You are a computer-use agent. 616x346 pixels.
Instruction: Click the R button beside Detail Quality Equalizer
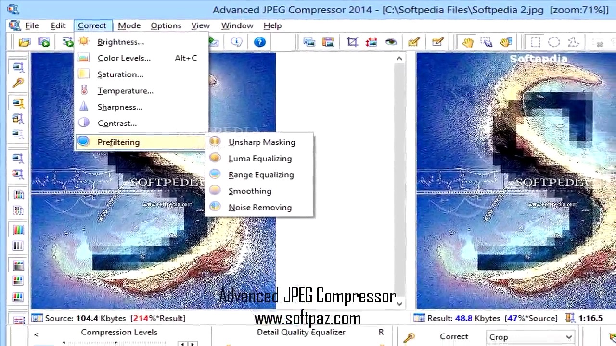point(381,332)
